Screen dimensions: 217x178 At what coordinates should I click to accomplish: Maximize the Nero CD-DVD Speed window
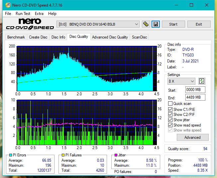coord(191,5)
